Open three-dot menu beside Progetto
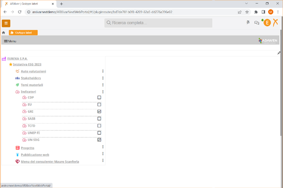Image resolution: width=283 pixels, height=188 pixels. point(103,147)
